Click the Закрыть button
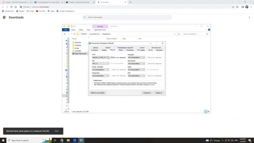Screen dimensions: 254x143 (x=159, y=93)
